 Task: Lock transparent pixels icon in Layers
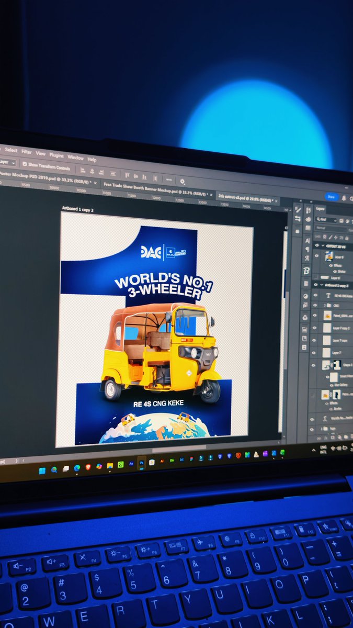pos(325,237)
